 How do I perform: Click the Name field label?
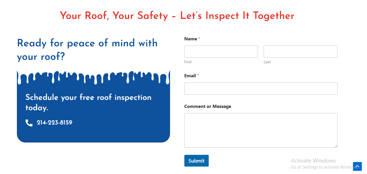(191, 39)
